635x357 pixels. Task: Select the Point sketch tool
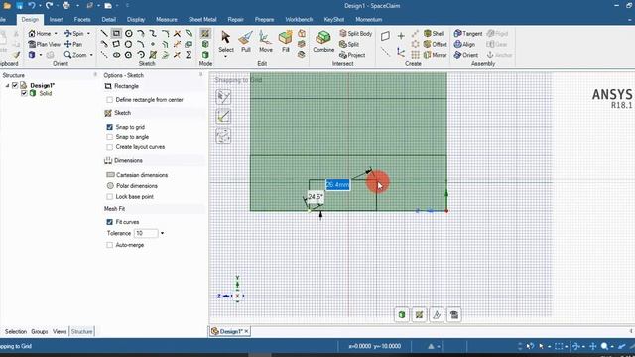(x=153, y=44)
